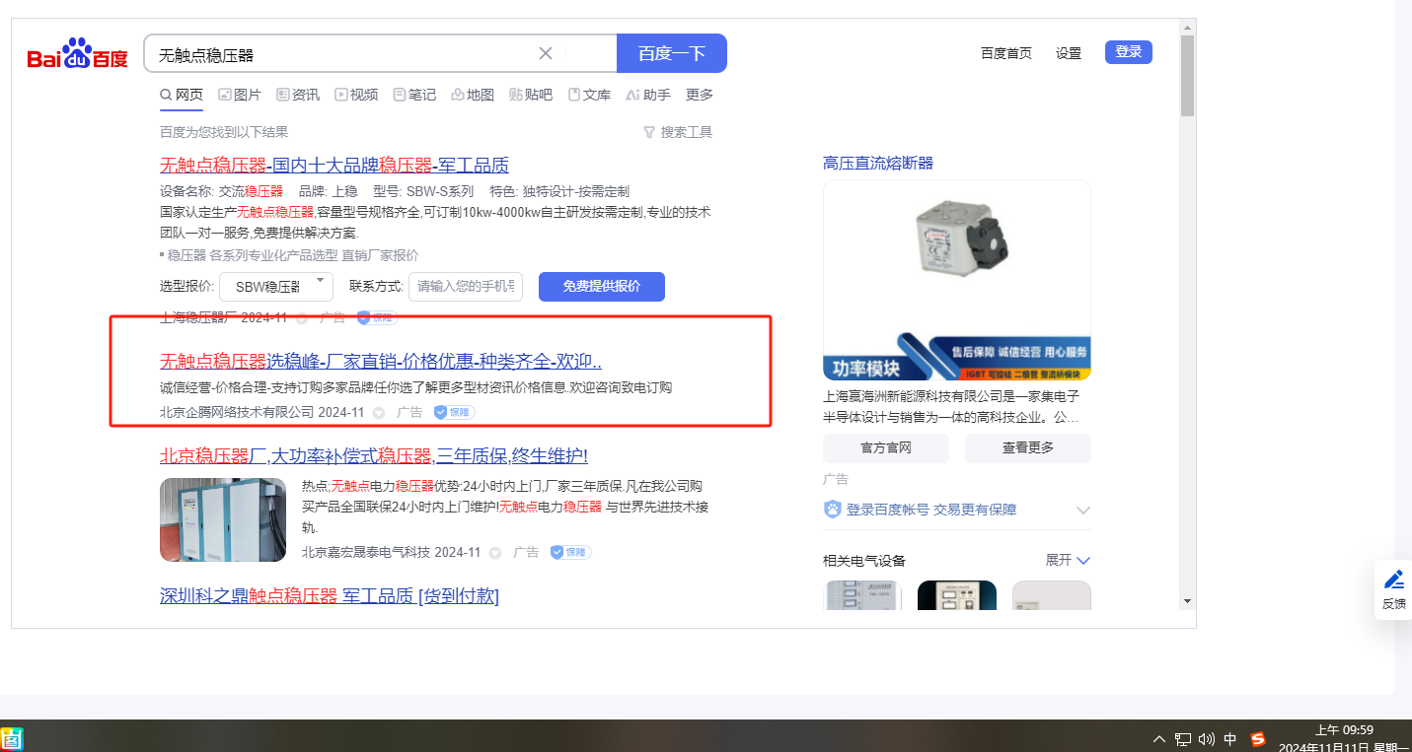Click the 百度一下 search button
This screenshot has width=1412, height=752.
tap(672, 53)
